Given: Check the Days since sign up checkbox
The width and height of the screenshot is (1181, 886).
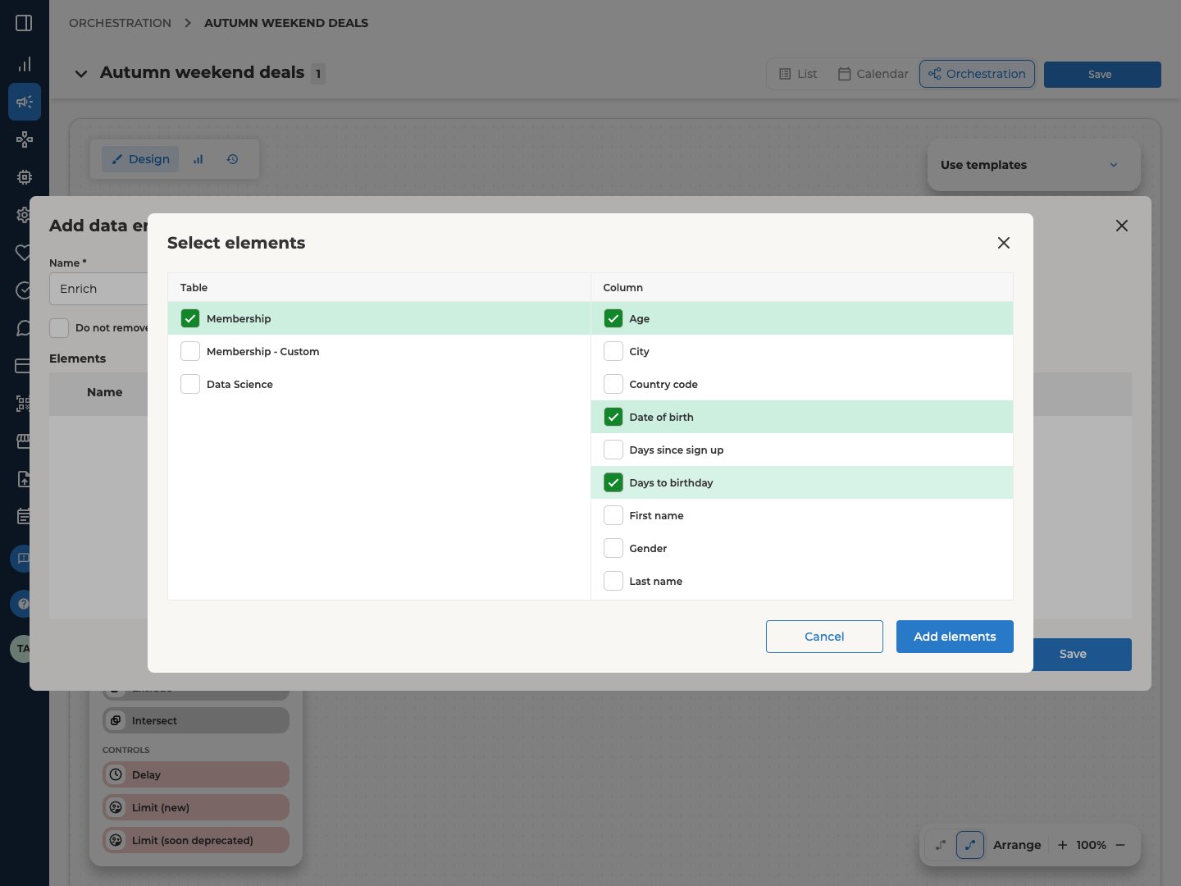Looking at the screenshot, I should (x=613, y=450).
